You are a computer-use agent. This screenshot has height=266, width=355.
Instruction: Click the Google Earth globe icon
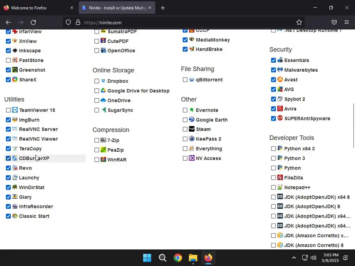tap(191, 119)
